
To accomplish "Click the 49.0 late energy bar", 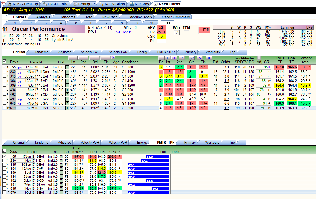I will pyautogui.click(x=149, y=176).
